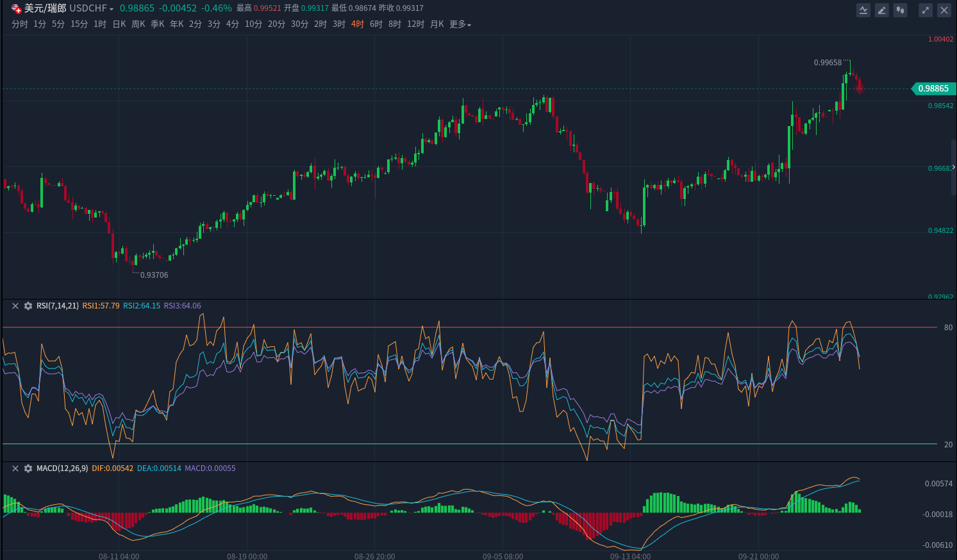Image resolution: width=957 pixels, height=560 pixels.
Task: Click the current price label 0.98865
Action: [x=933, y=89]
